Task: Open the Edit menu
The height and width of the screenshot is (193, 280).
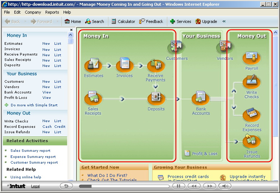Action: (17, 12)
